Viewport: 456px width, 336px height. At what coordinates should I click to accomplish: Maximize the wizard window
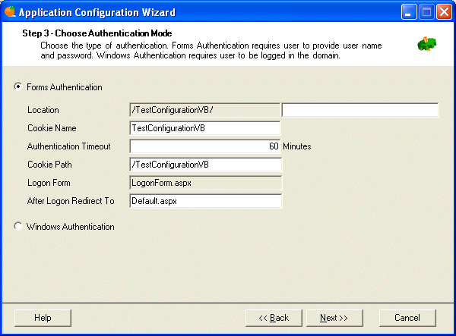click(x=426, y=12)
